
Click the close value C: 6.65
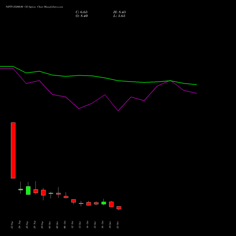tap(82, 12)
